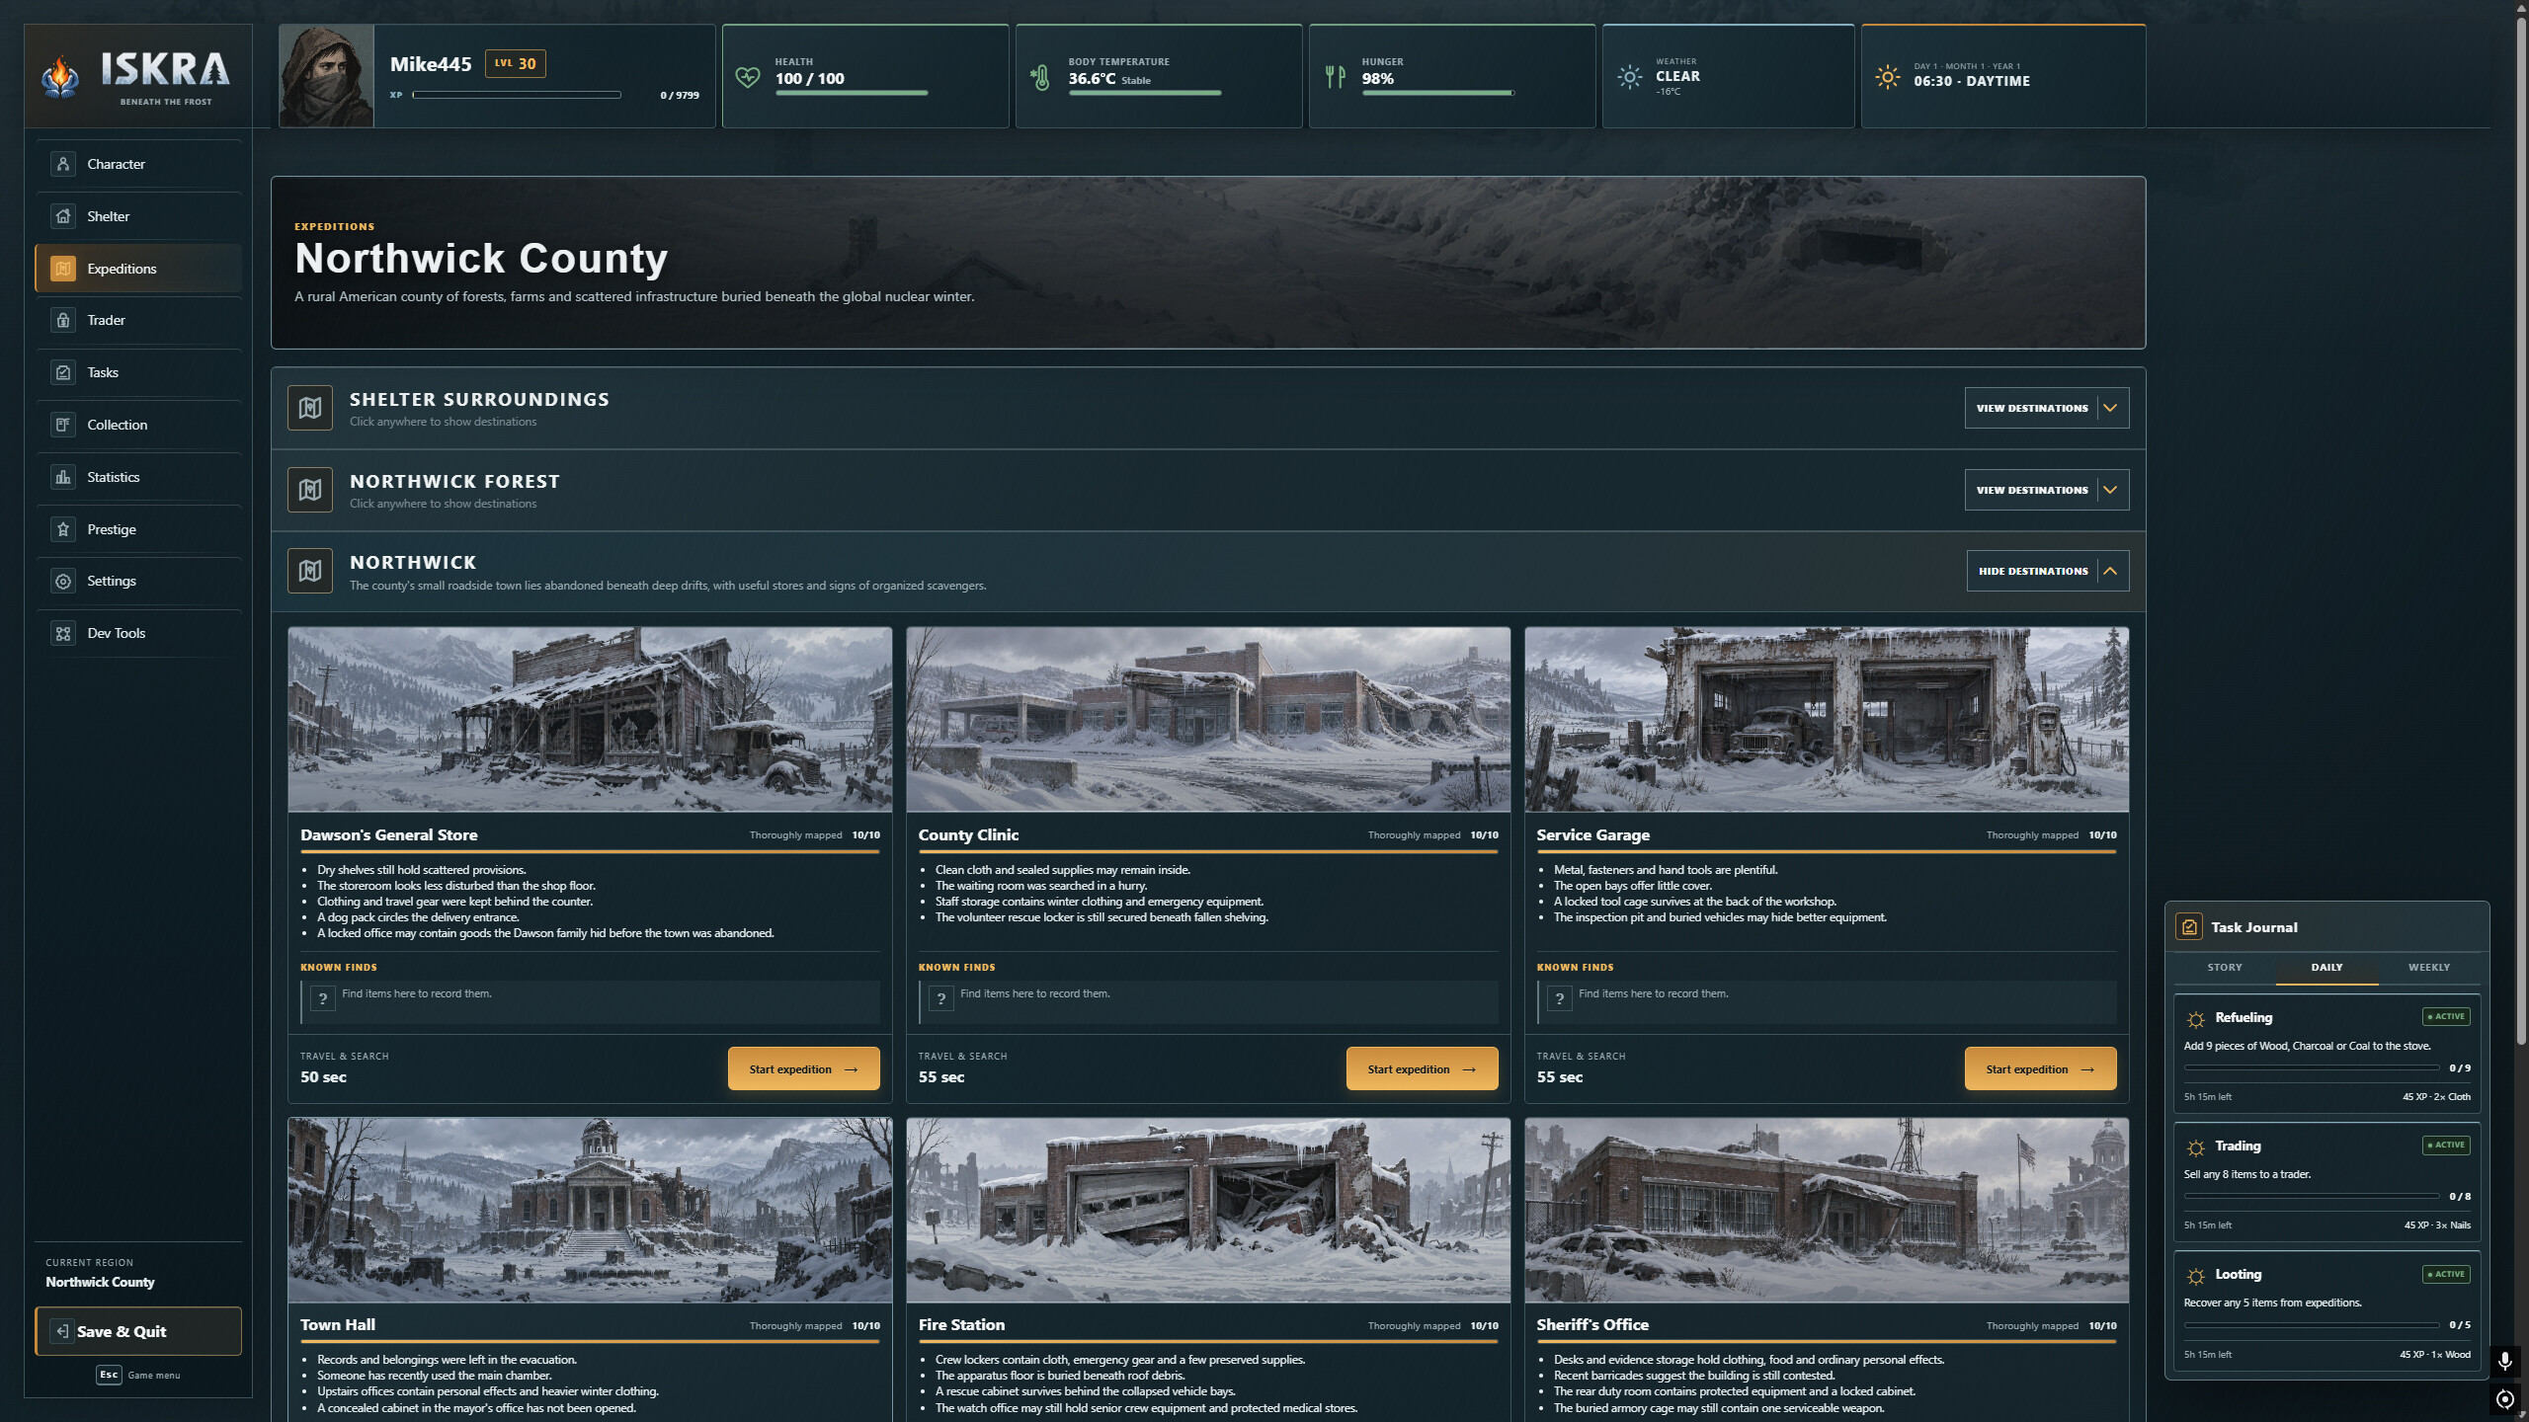The image size is (2529, 1422).
Task: Click the Shelter Surroundings heading row
Action: coord(1208,408)
